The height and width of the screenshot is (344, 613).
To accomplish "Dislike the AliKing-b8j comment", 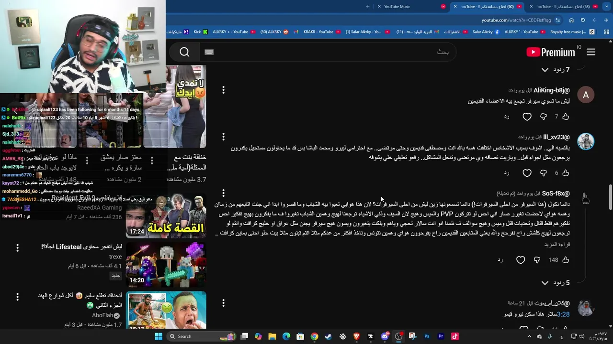I will 544,117.
